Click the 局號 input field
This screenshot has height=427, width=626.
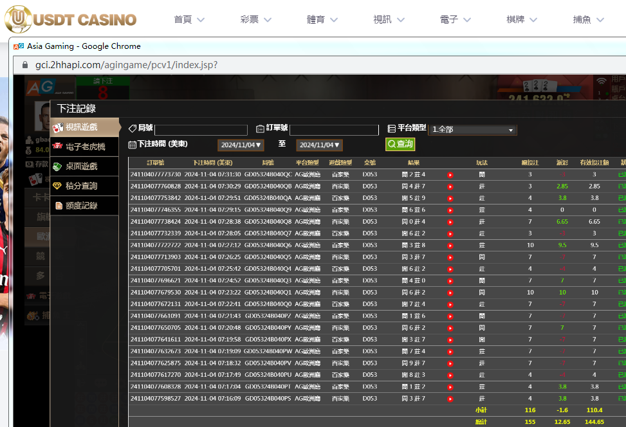pyautogui.click(x=201, y=130)
